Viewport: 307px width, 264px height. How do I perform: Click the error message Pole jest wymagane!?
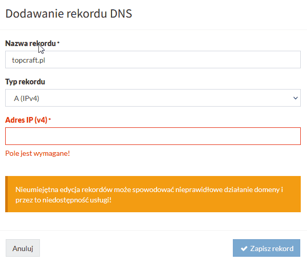coord(37,153)
